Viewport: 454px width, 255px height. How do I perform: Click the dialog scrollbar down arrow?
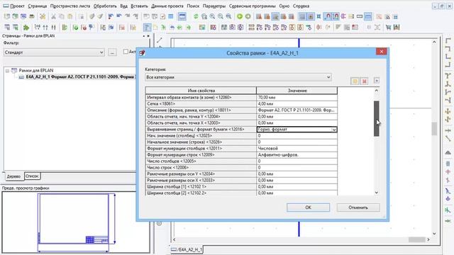377,192
